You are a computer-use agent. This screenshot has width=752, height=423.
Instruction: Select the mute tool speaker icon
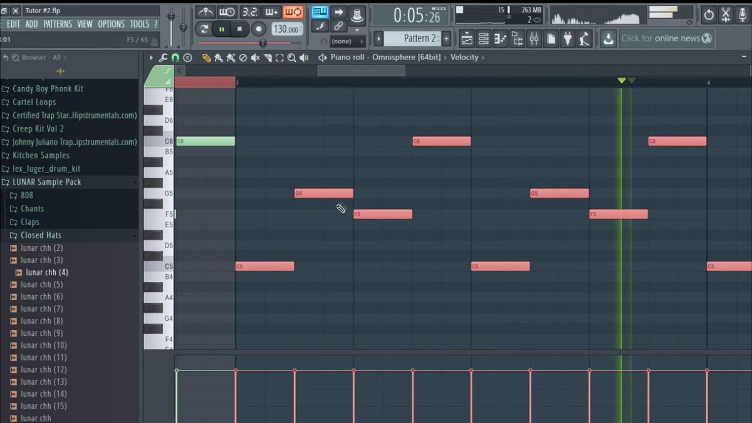(255, 58)
